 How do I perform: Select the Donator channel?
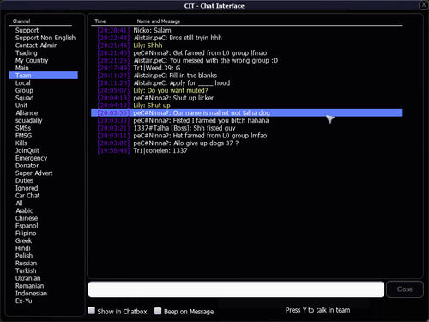pos(27,166)
